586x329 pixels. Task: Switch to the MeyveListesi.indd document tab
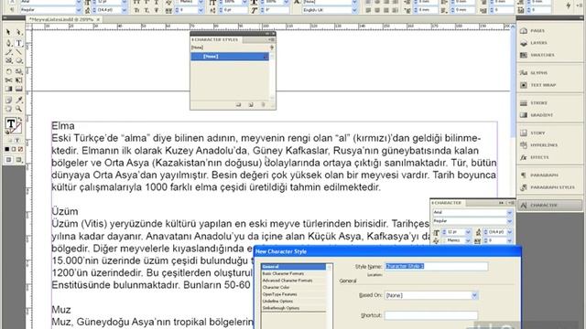click(x=65, y=19)
